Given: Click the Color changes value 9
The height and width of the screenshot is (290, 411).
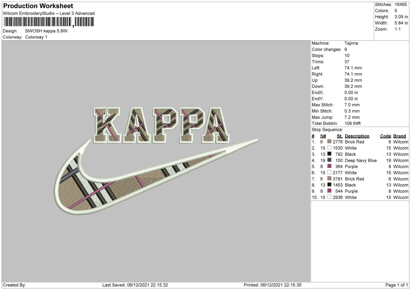Looking at the screenshot, I should 346,49.
